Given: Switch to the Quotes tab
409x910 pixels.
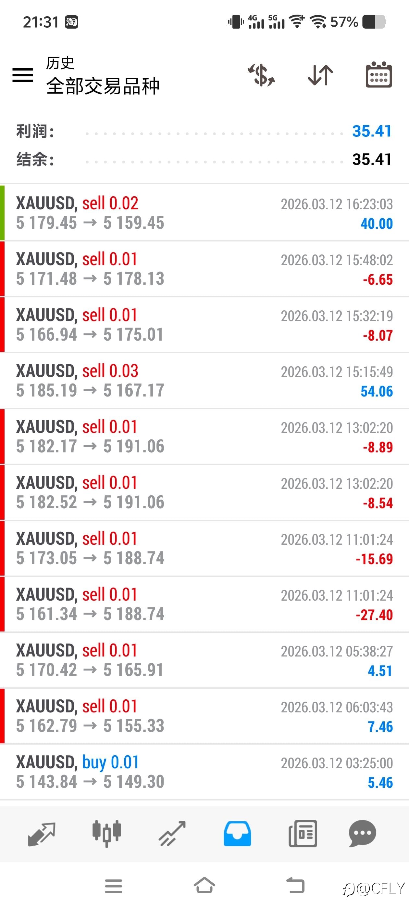Looking at the screenshot, I should click(41, 834).
